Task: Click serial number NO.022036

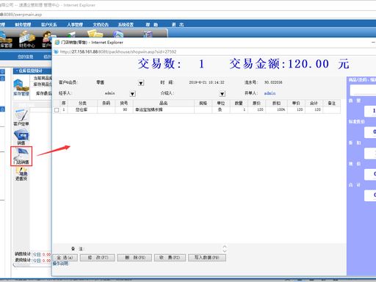Action: (x=273, y=82)
